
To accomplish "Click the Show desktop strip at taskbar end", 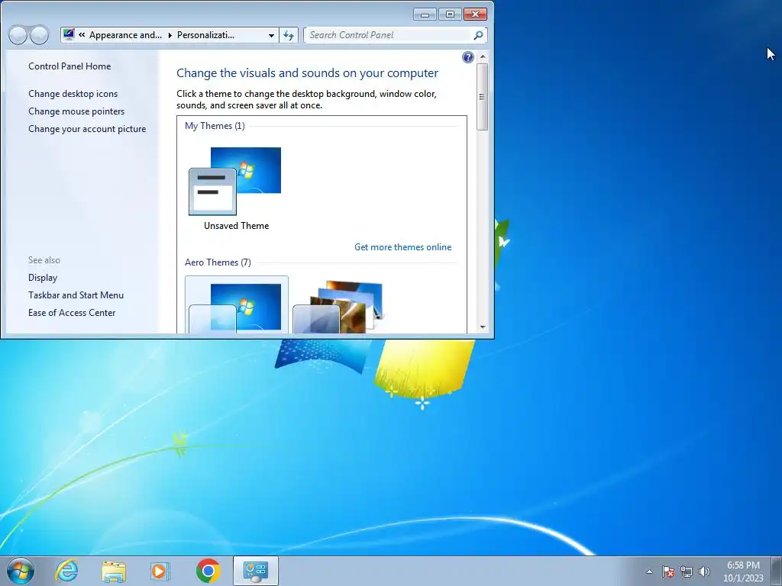I will 777,571.
